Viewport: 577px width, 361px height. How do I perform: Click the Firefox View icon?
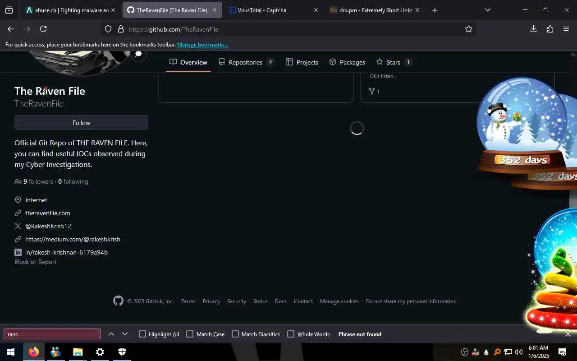[x=9, y=10]
